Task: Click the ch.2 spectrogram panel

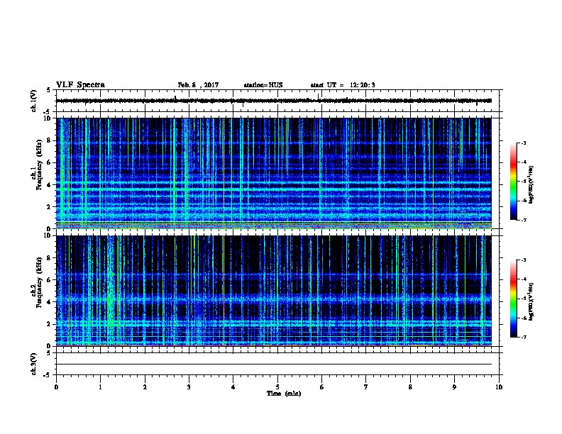Action: tap(274, 291)
